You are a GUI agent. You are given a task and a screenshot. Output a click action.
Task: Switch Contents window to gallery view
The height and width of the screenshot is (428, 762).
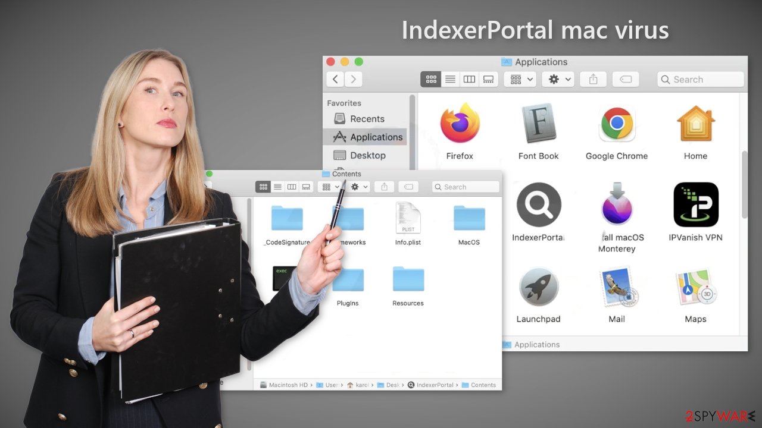pos(306,187)
